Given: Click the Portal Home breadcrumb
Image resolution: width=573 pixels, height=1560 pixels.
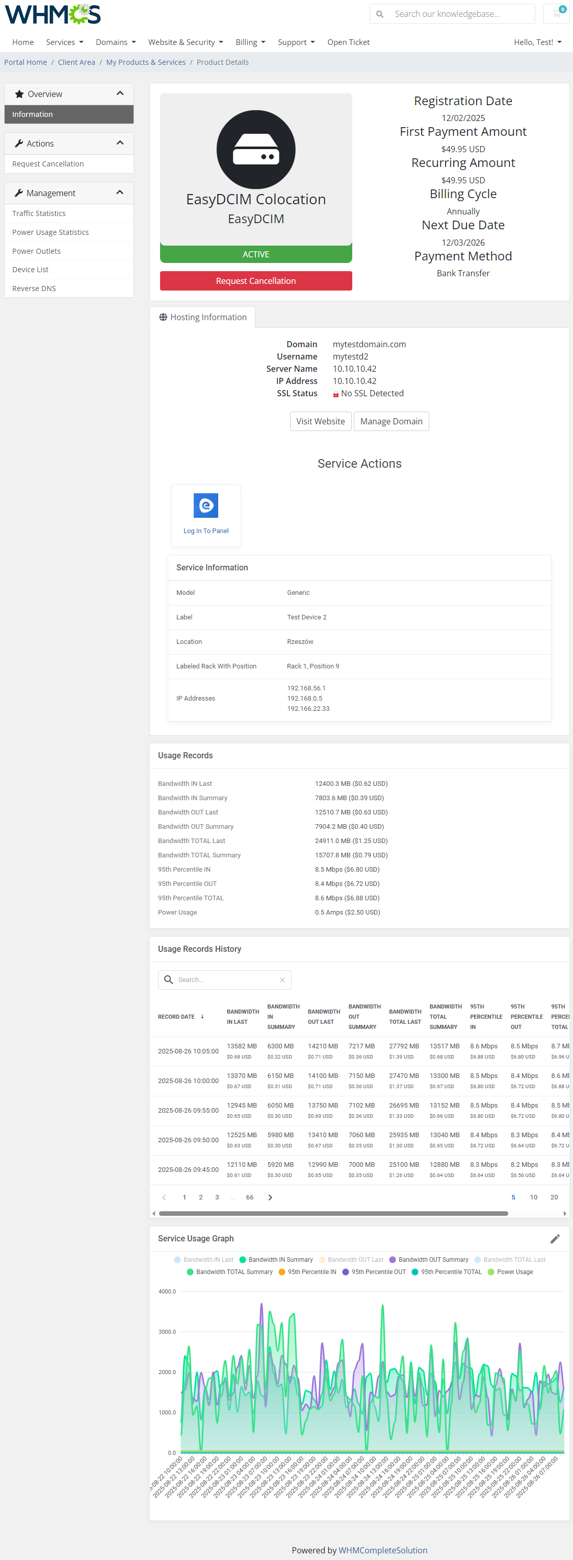Looking at the screenshot, I should pos(25,62).
